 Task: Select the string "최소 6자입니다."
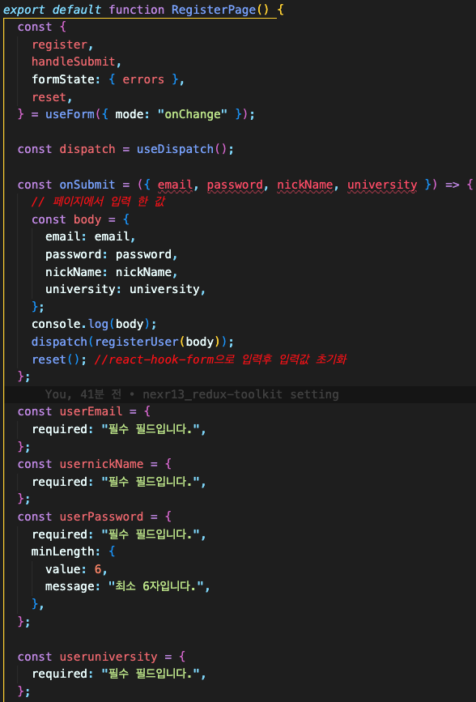click(157, 586)
